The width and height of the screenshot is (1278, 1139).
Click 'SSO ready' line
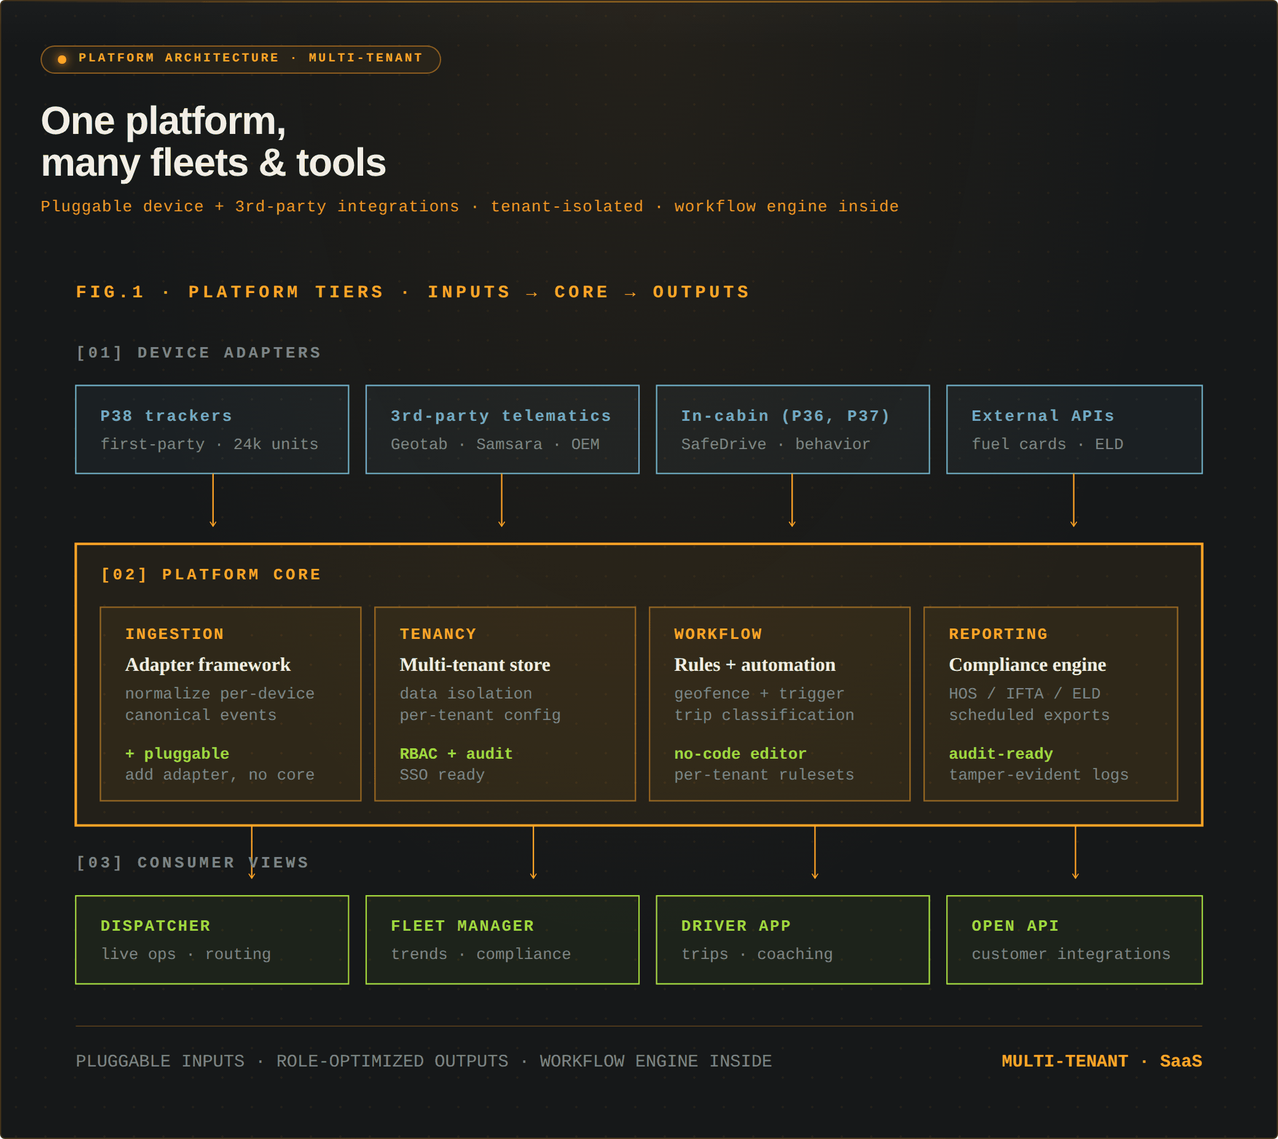coord(442,775)
